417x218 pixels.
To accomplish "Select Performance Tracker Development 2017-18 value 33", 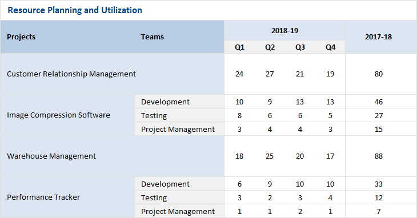I will 378,184.
